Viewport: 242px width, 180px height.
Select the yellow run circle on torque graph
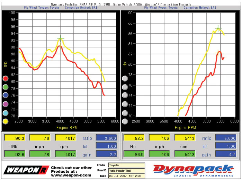tap(6, 121)
